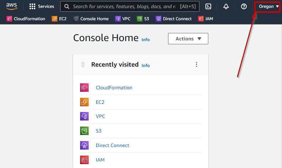Open the Services grid menu
282x168 pixels.
click(x=42, y=6)
